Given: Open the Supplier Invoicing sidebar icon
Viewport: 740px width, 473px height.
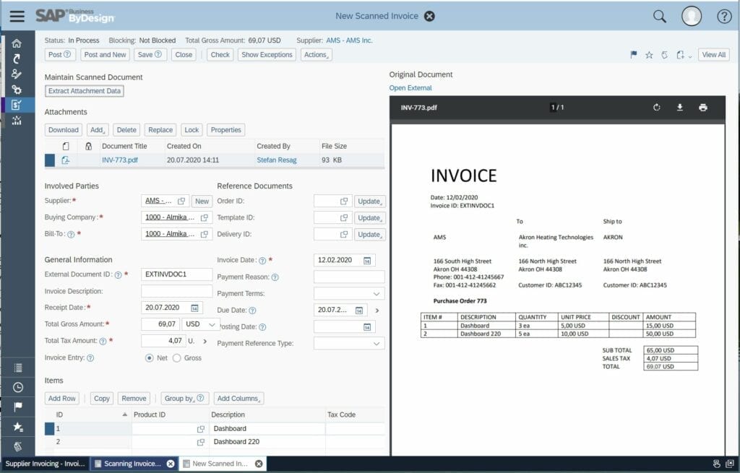Looking at the screenshot, I should click(x=17, y=105).
